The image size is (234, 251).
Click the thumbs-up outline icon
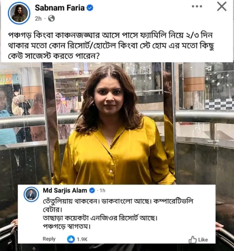193,239
